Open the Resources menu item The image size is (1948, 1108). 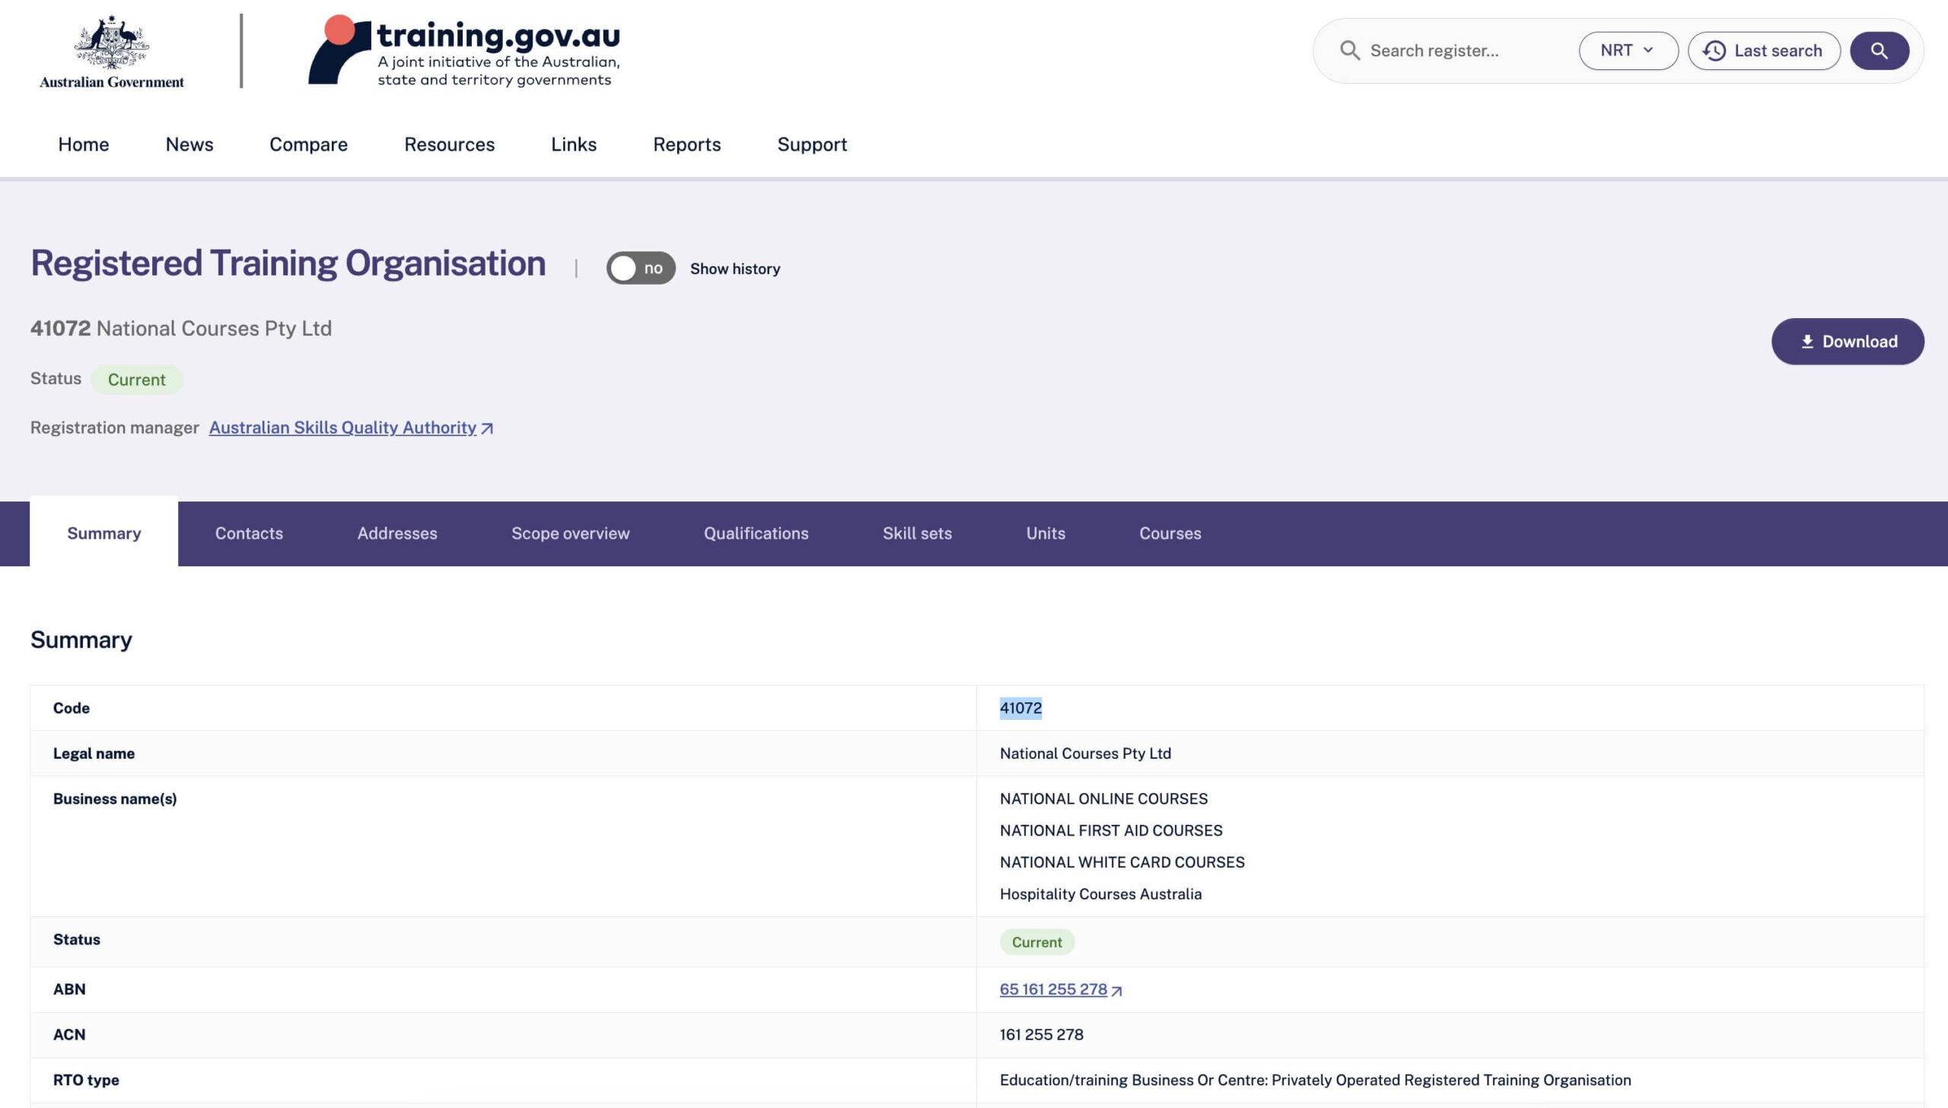point(450,145)
